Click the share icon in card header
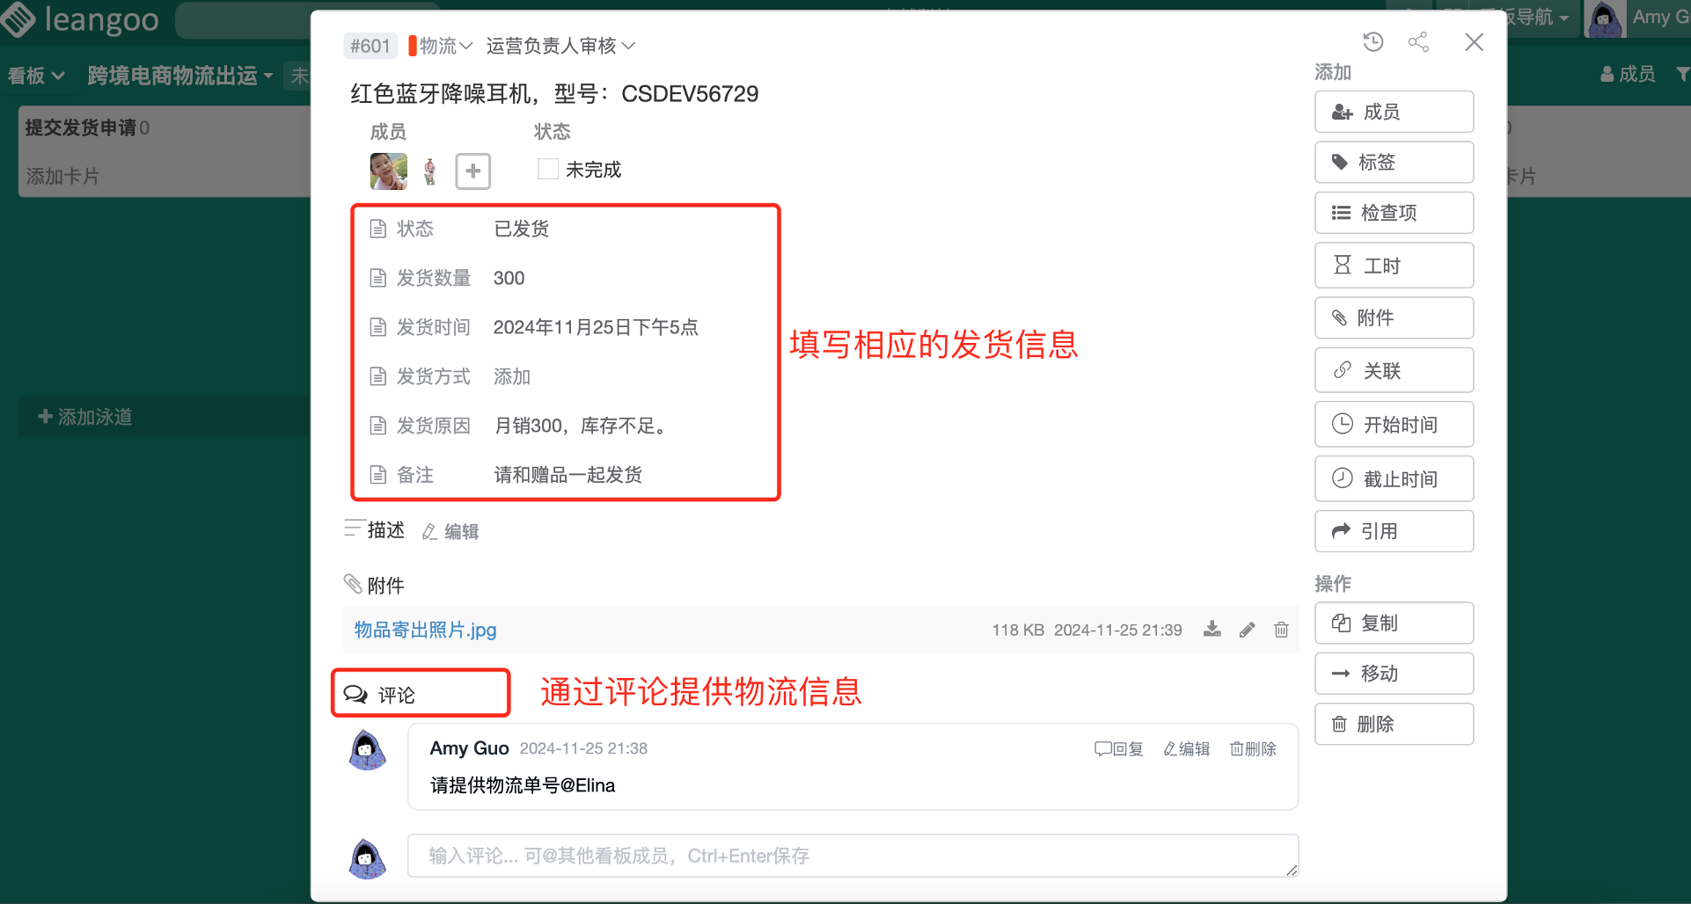This screenshot has height=904, width=1691. (1418, 42)
